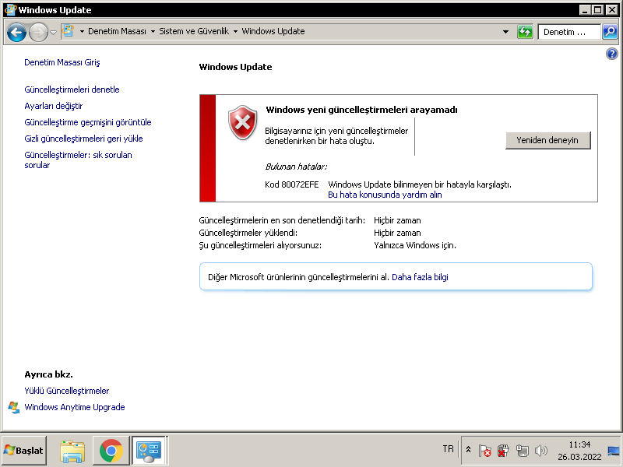Click the red error shield icon
The width and height of the screenshot is (623, 467).
[242, 122]
